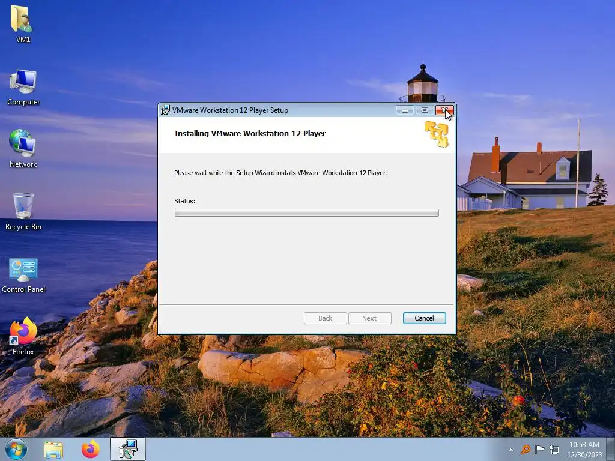Open the orange magnifier tray icon

point(525,449)
